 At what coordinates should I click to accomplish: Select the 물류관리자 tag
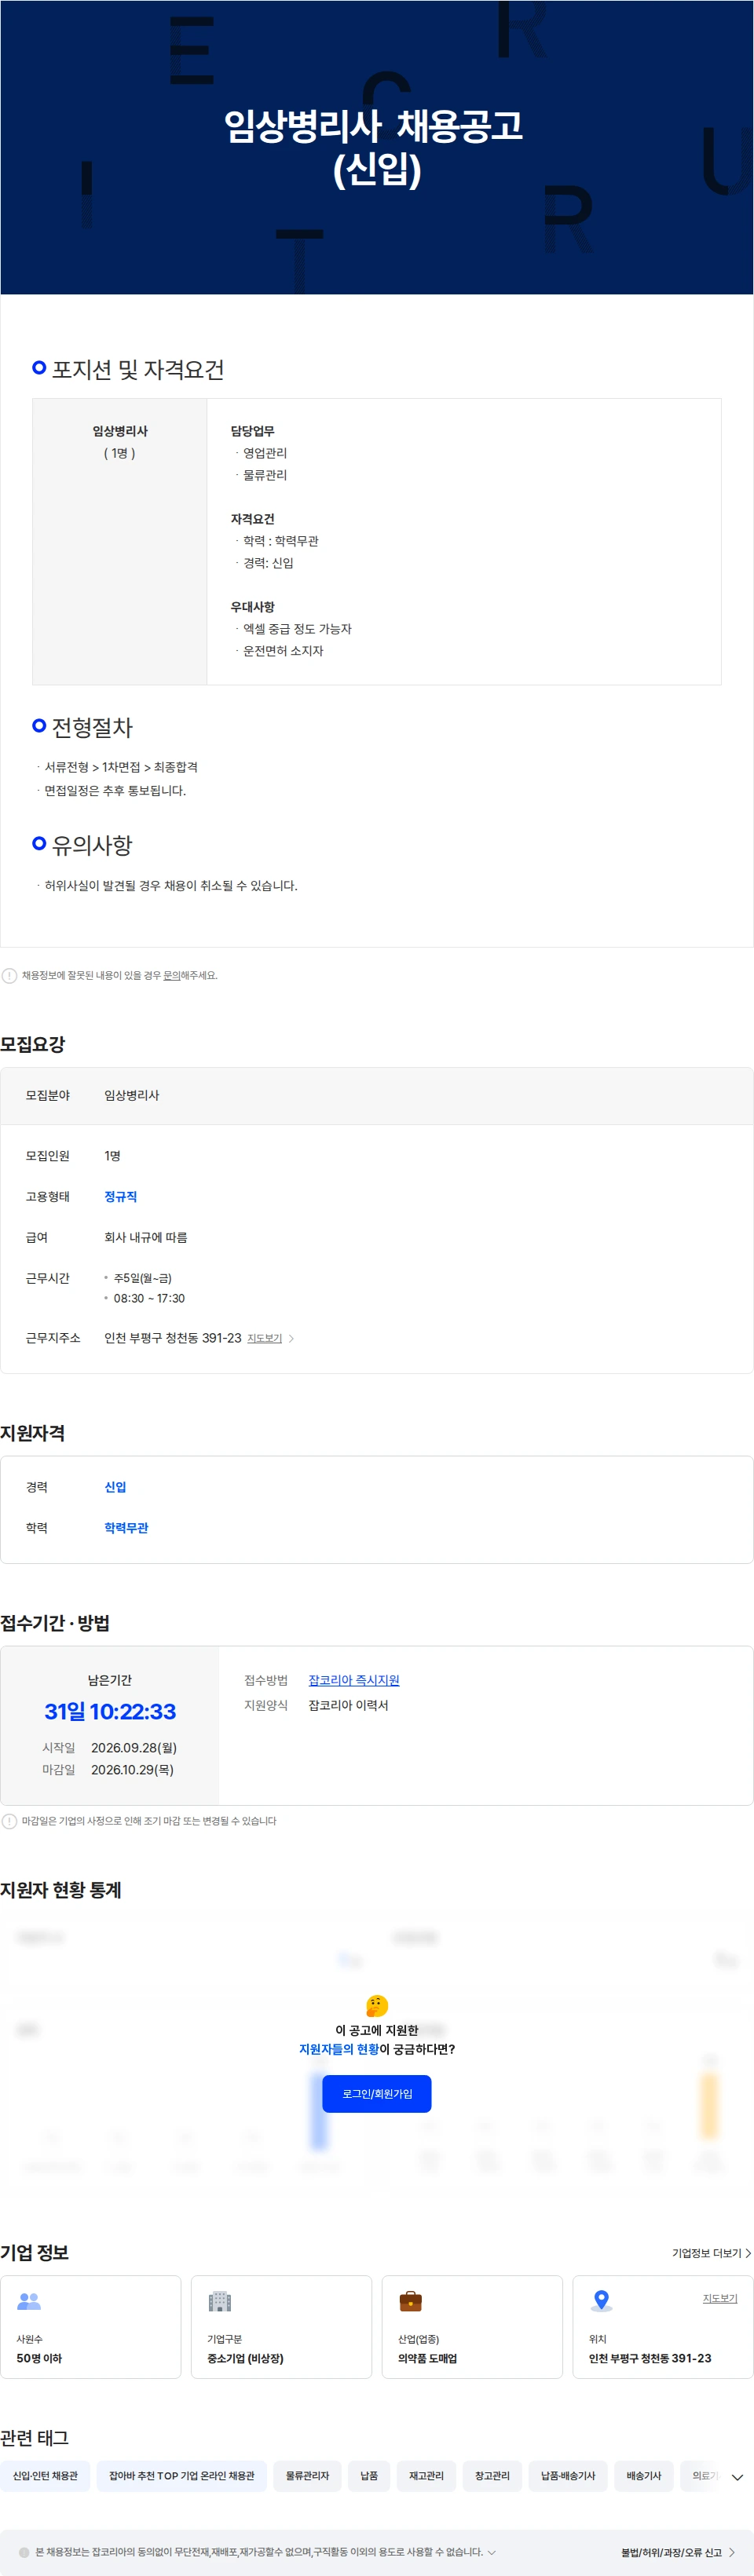[307, 2475]
